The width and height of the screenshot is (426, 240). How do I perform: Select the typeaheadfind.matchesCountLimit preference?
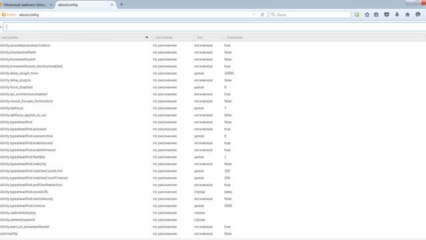pos(31,171)
